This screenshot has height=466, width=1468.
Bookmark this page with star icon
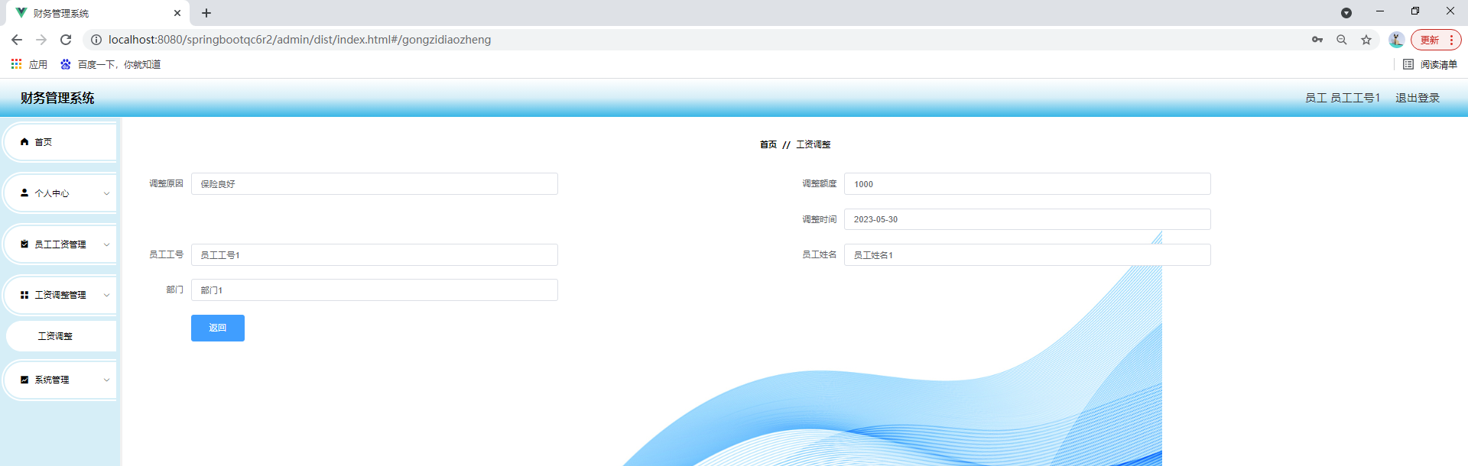click(x=1366, y=40)
